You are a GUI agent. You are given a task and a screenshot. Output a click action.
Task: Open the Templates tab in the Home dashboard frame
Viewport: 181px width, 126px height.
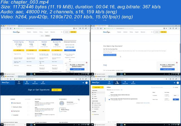pos(35,83)
